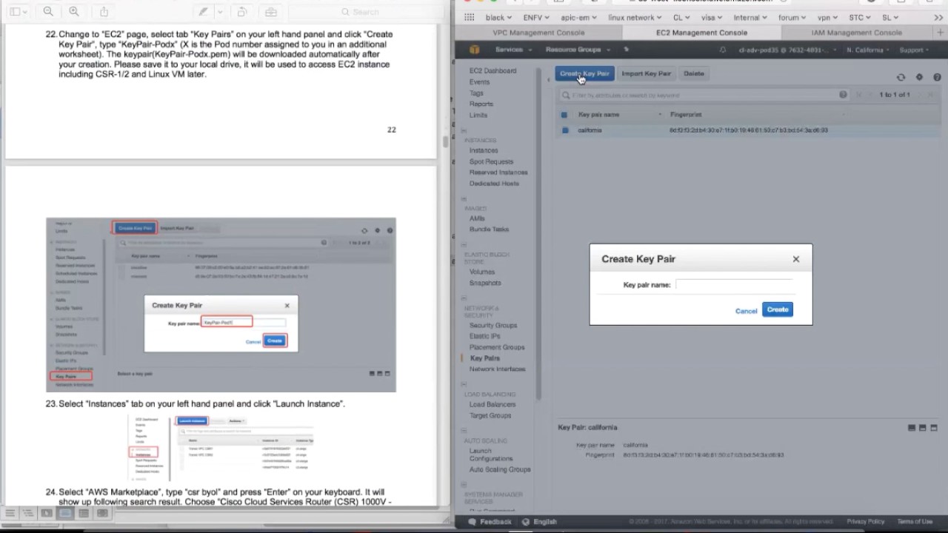This screenshot has height=533, width=948.
Task: Open Elastic IPs in EC2 sidebar
Action: [484, 336]
